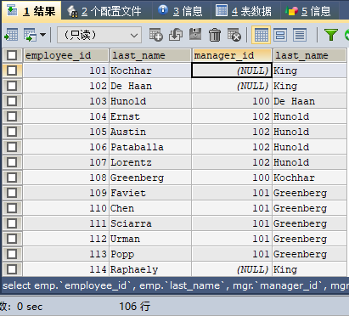
Task: Select the King cell in Raphaely row
Action: (310, 269)
